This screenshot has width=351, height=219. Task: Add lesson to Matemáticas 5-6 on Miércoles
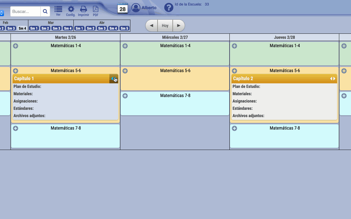tap(125, 71)
